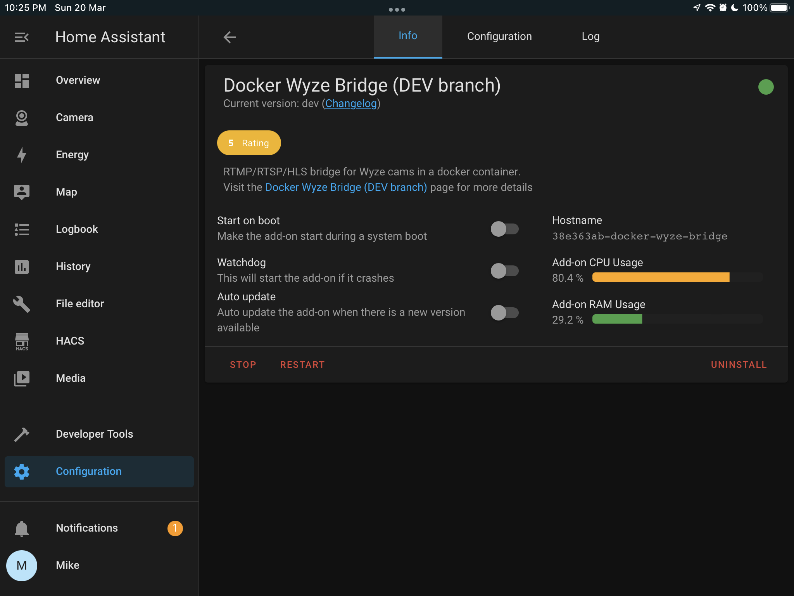Image resolution: width=794 pixels, height=596 pixels.
Task: Open the Developer Tools hammer icon
Action: (x=22, y=434)
